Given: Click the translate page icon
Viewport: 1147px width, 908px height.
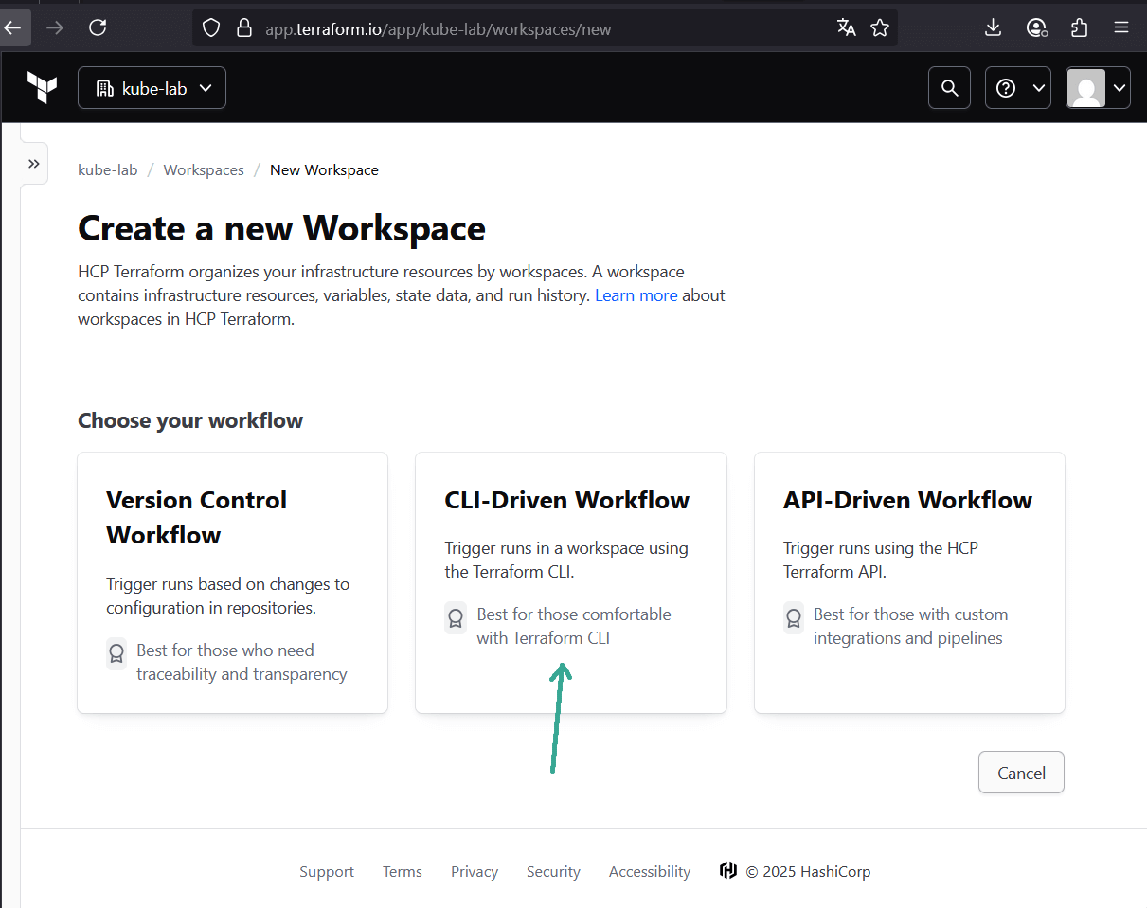Looking at the screenshot, I should click(846, 27).
